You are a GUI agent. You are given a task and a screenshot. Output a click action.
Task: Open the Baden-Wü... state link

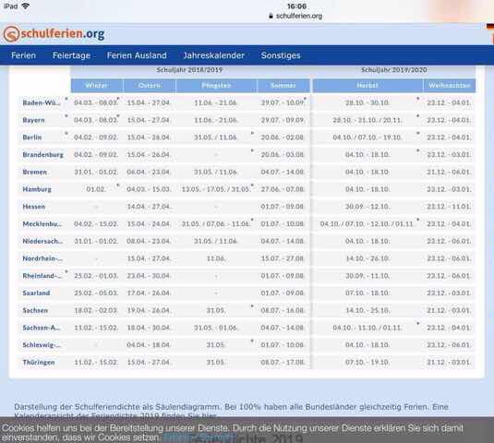(x=42, y=103)
